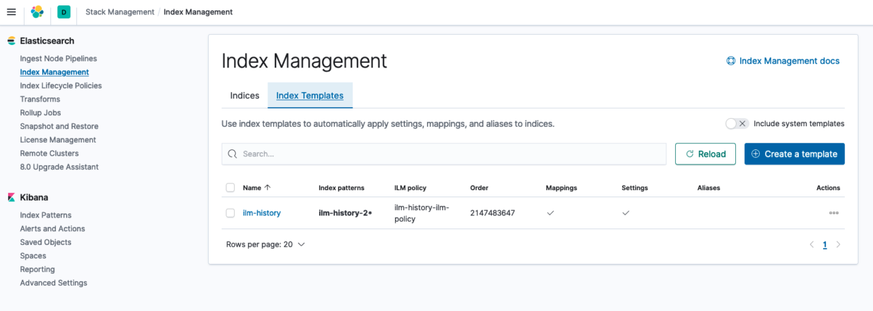Toggle Include system templates switch
Viewport: 873px width, 311px height.
[737, 123]
